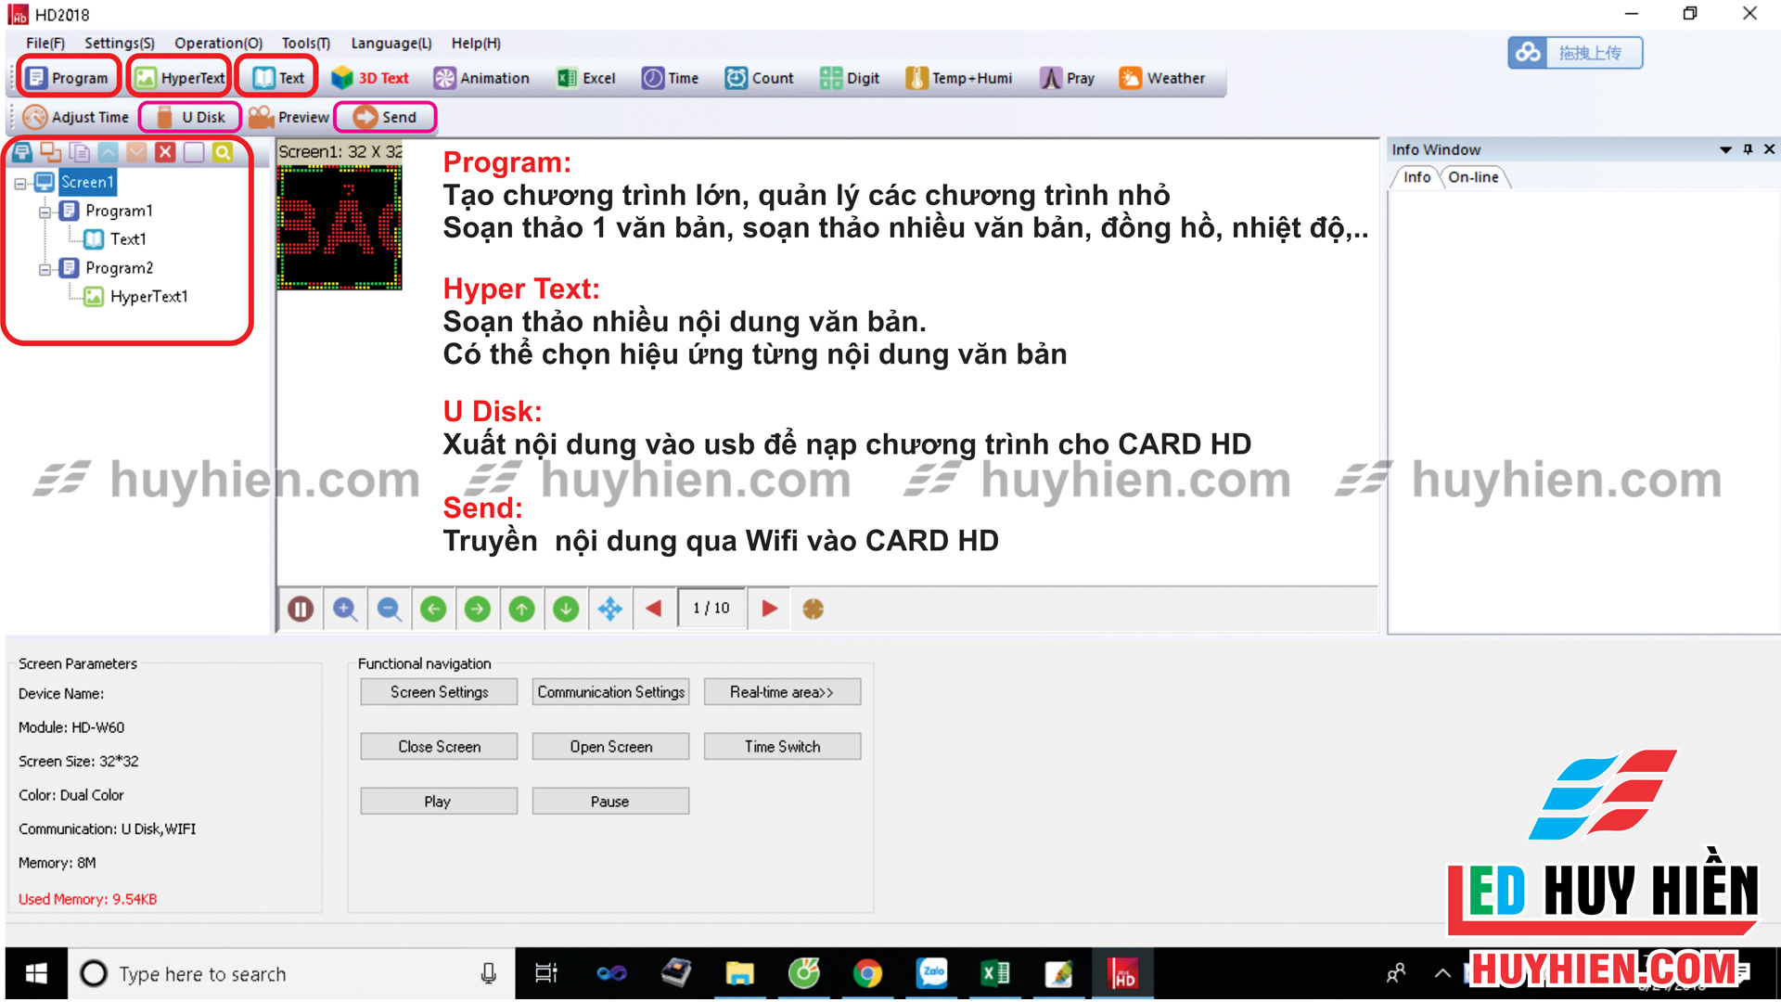The height and width of the screenshot is (1002, 1781).
Task: Add a Count timer area
Action: [x=760, y=78]
